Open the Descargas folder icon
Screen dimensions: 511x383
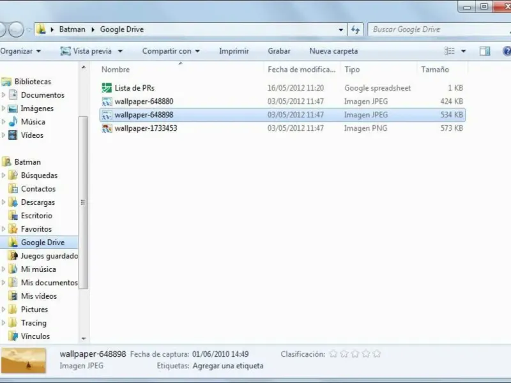click(13, 202)
